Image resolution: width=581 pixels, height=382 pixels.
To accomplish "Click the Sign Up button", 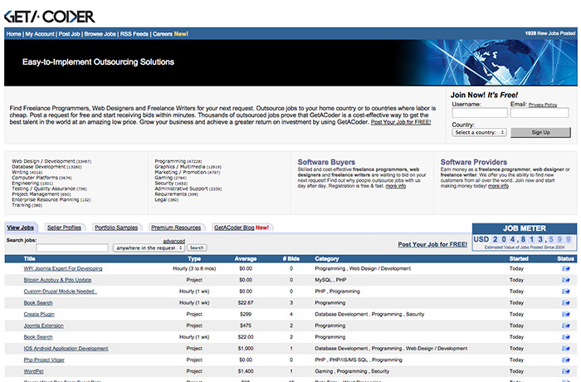I will coord(540,132).
